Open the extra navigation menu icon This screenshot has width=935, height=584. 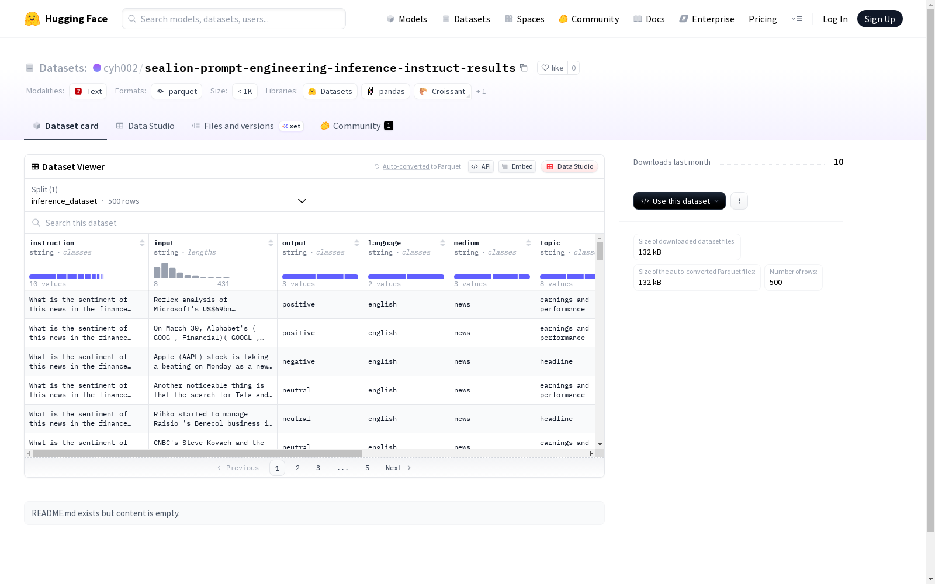click(797, 19)
